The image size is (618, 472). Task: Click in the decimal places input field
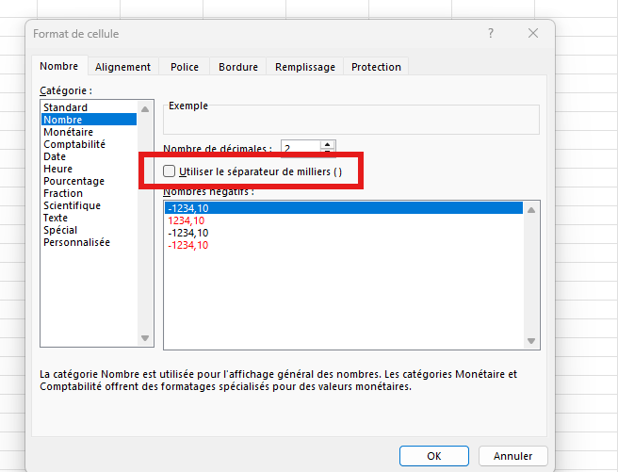click(x=300, y=149)
